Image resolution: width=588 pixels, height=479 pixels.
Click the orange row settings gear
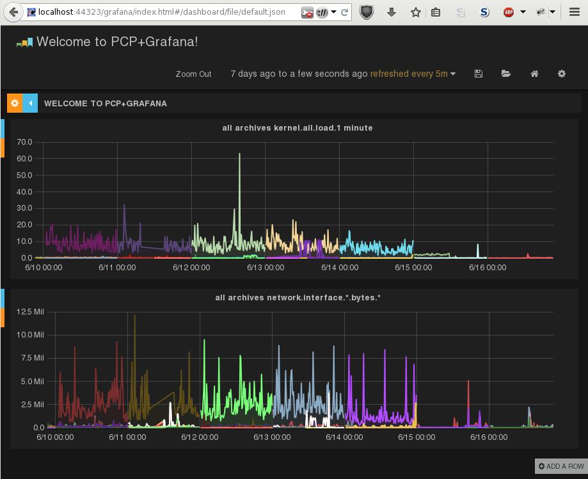(x=15, y=103)
